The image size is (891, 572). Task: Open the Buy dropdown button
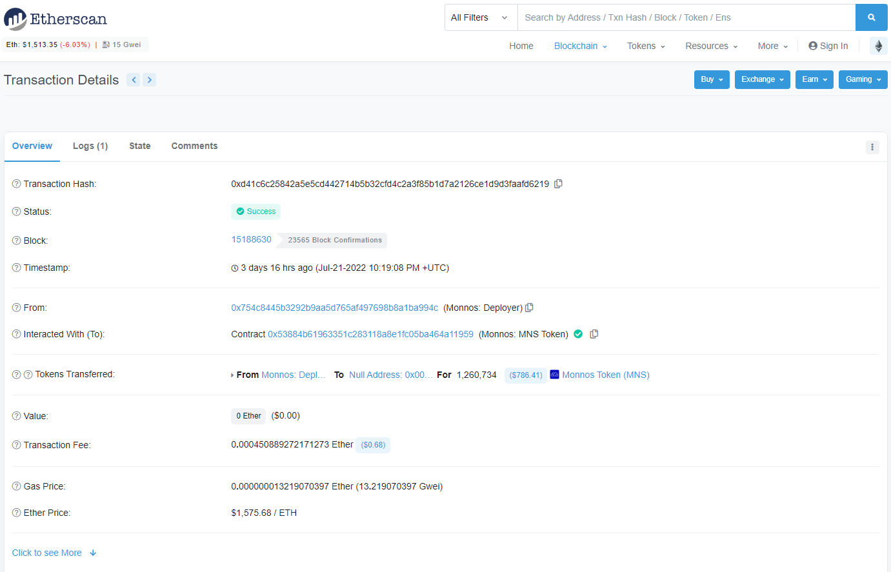click(x=712, y=79)
